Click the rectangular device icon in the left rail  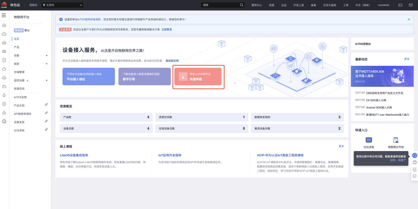(4, 60)
